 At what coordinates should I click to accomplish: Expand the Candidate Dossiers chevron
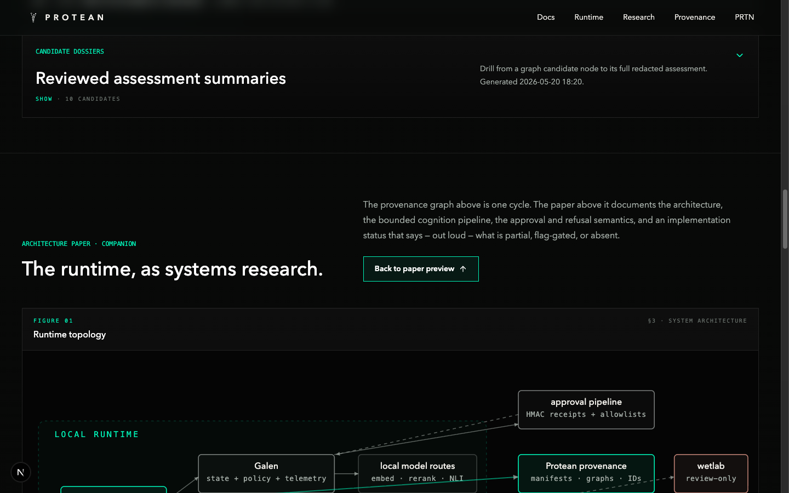pos(740,55)
